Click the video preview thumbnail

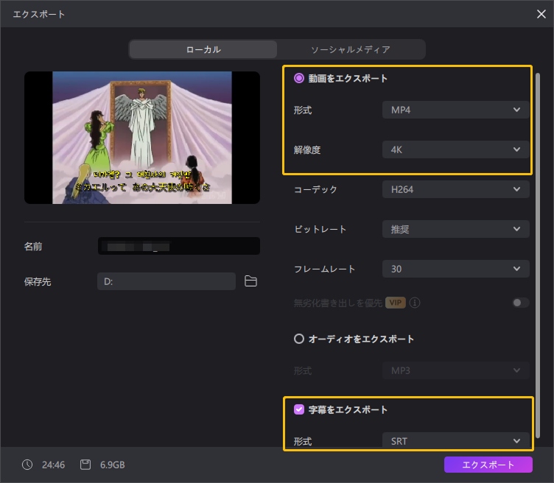point(142,138)
